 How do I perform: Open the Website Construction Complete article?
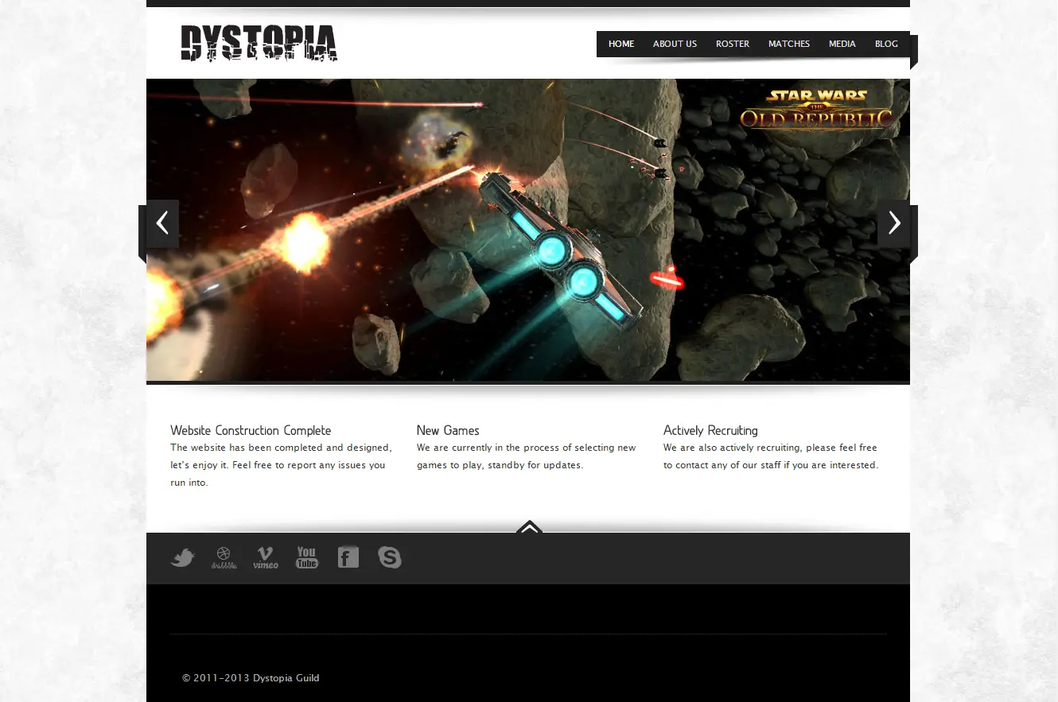click(251, 430)
